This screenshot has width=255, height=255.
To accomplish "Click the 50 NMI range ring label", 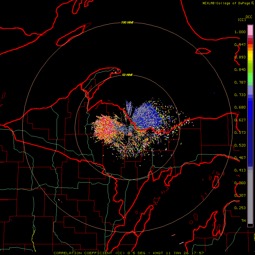I will click(x=127, y=75).
